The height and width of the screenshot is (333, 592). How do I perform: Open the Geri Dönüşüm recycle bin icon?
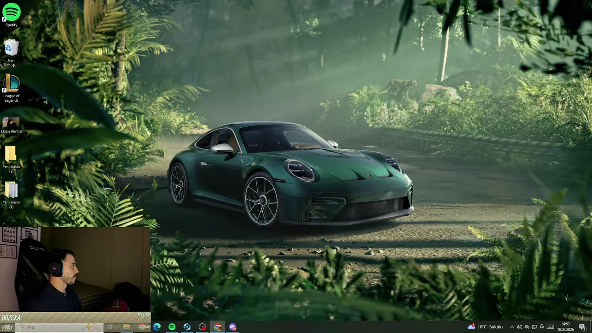point(11,53)
